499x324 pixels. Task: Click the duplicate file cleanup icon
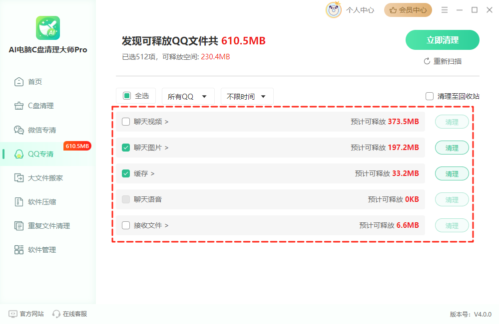tap(19, 226)
